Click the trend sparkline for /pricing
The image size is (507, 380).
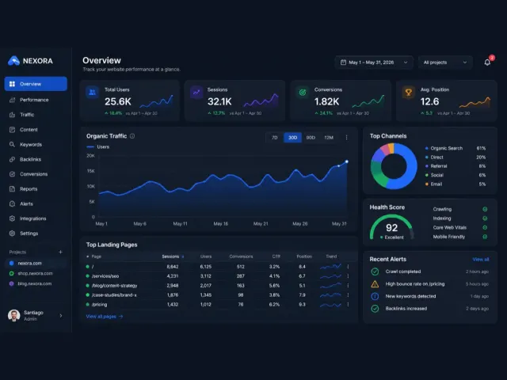coord(330,304)
